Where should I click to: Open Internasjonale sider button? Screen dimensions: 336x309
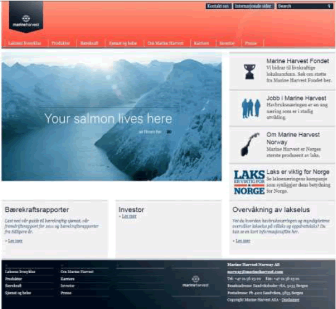[253, 6]
